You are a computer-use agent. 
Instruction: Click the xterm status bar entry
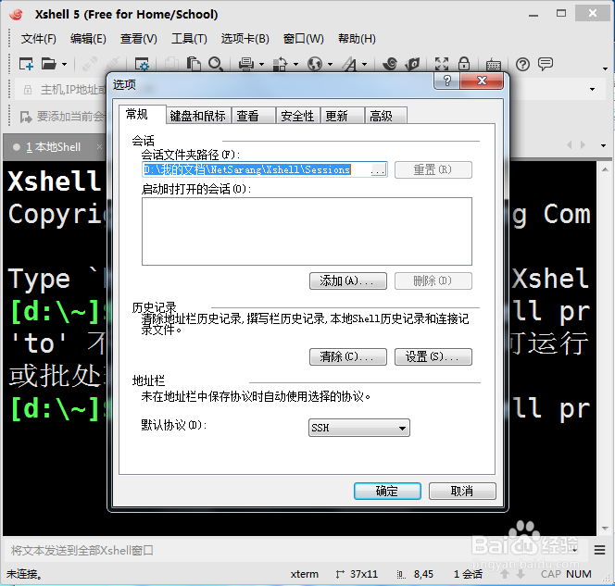[x=305, y=574]
